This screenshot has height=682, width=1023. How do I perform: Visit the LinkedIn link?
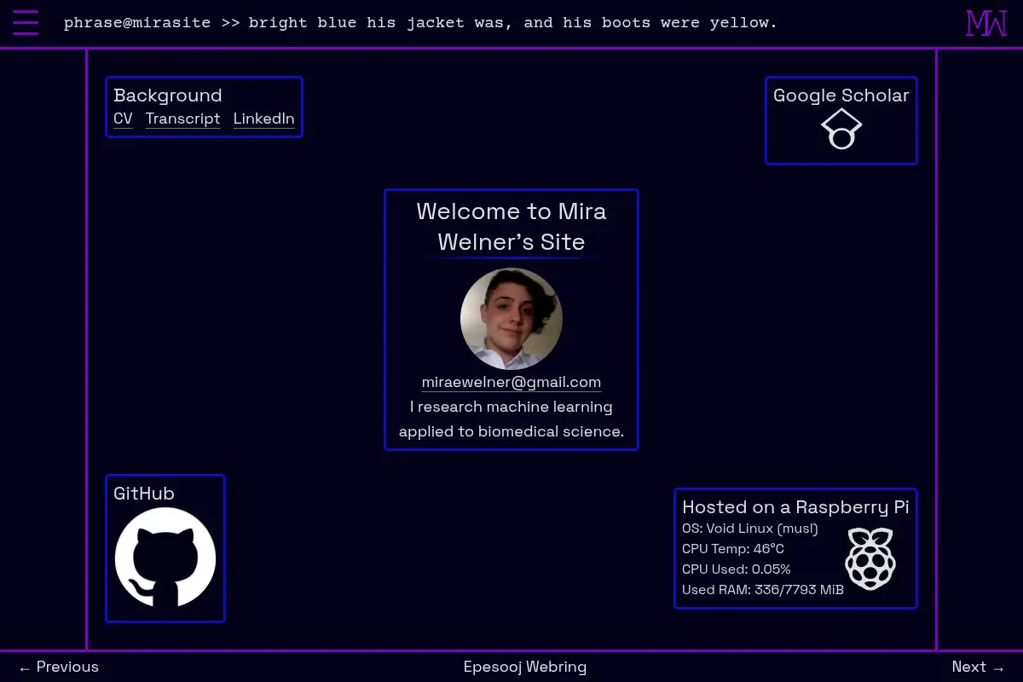tap(264, 118)
